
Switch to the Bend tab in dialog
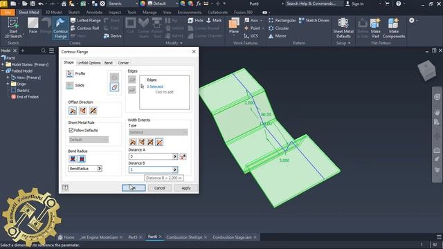(109, 63)
